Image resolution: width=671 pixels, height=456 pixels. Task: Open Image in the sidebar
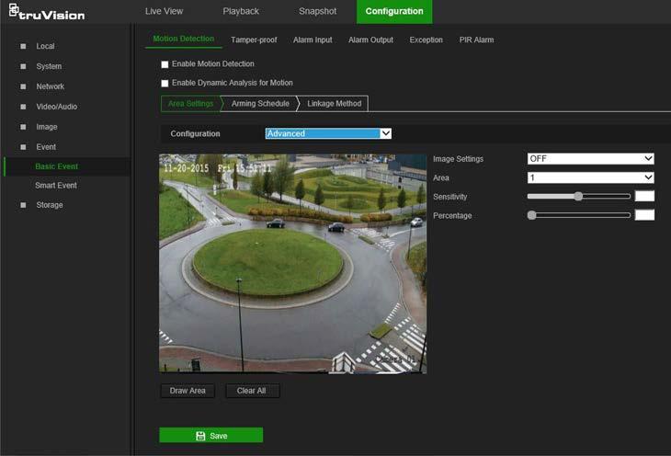[47, 127]
